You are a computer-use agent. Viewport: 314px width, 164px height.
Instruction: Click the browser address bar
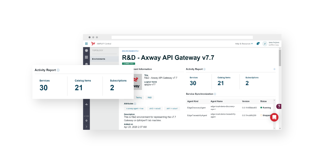pos(182,37)
